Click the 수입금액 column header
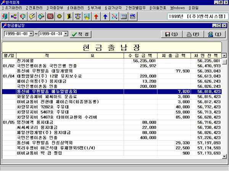 click(x=140, y=55)
